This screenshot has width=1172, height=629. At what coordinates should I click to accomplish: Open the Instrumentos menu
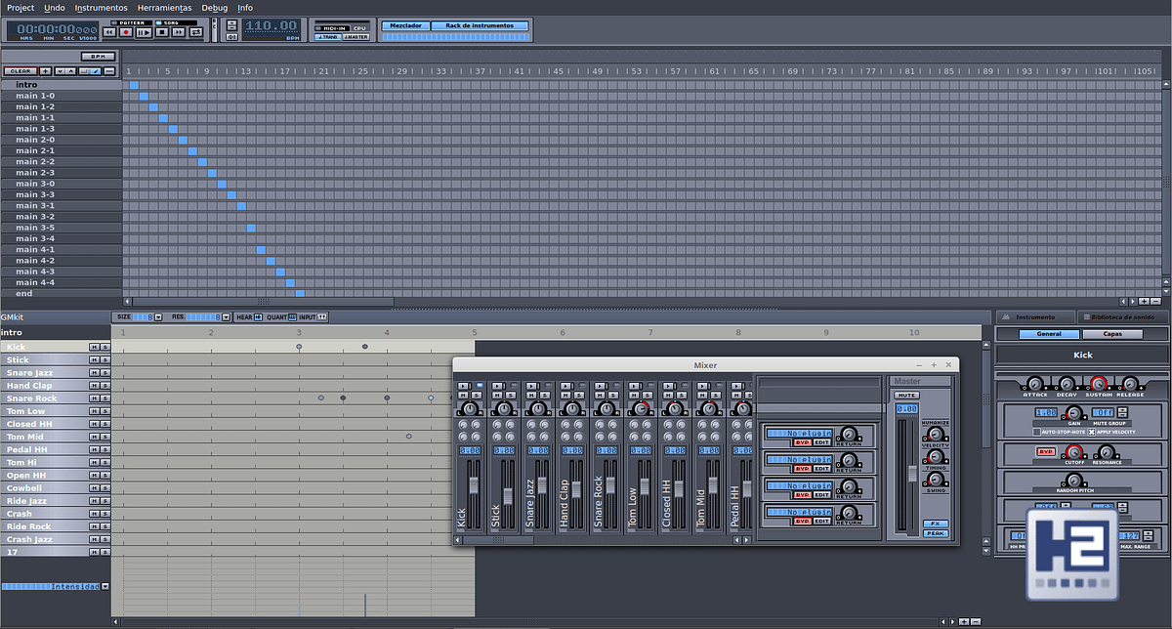(x=101, y=8)
